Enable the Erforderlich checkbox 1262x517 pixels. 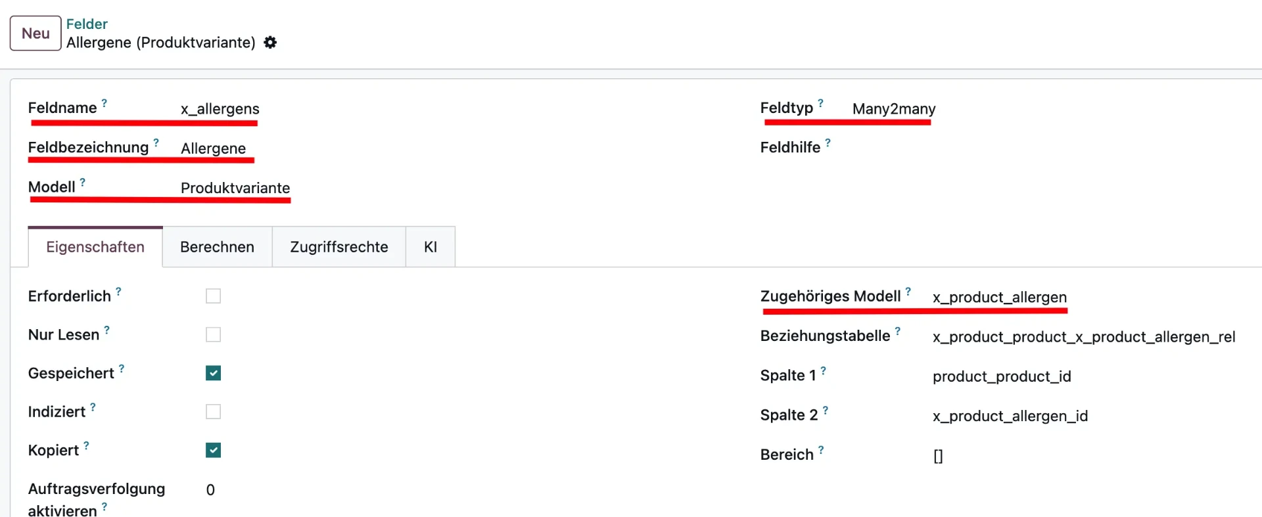click(x=213, y=296)
